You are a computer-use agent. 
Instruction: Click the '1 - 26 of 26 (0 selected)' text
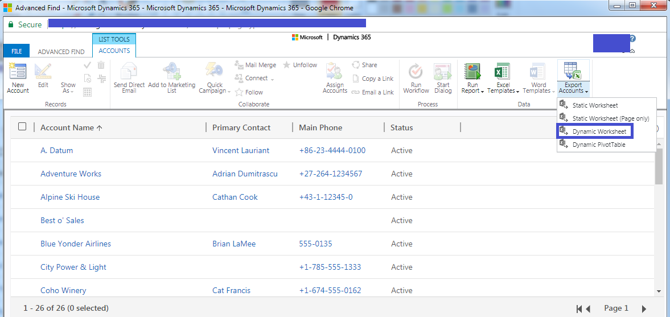tap(66, 307)
